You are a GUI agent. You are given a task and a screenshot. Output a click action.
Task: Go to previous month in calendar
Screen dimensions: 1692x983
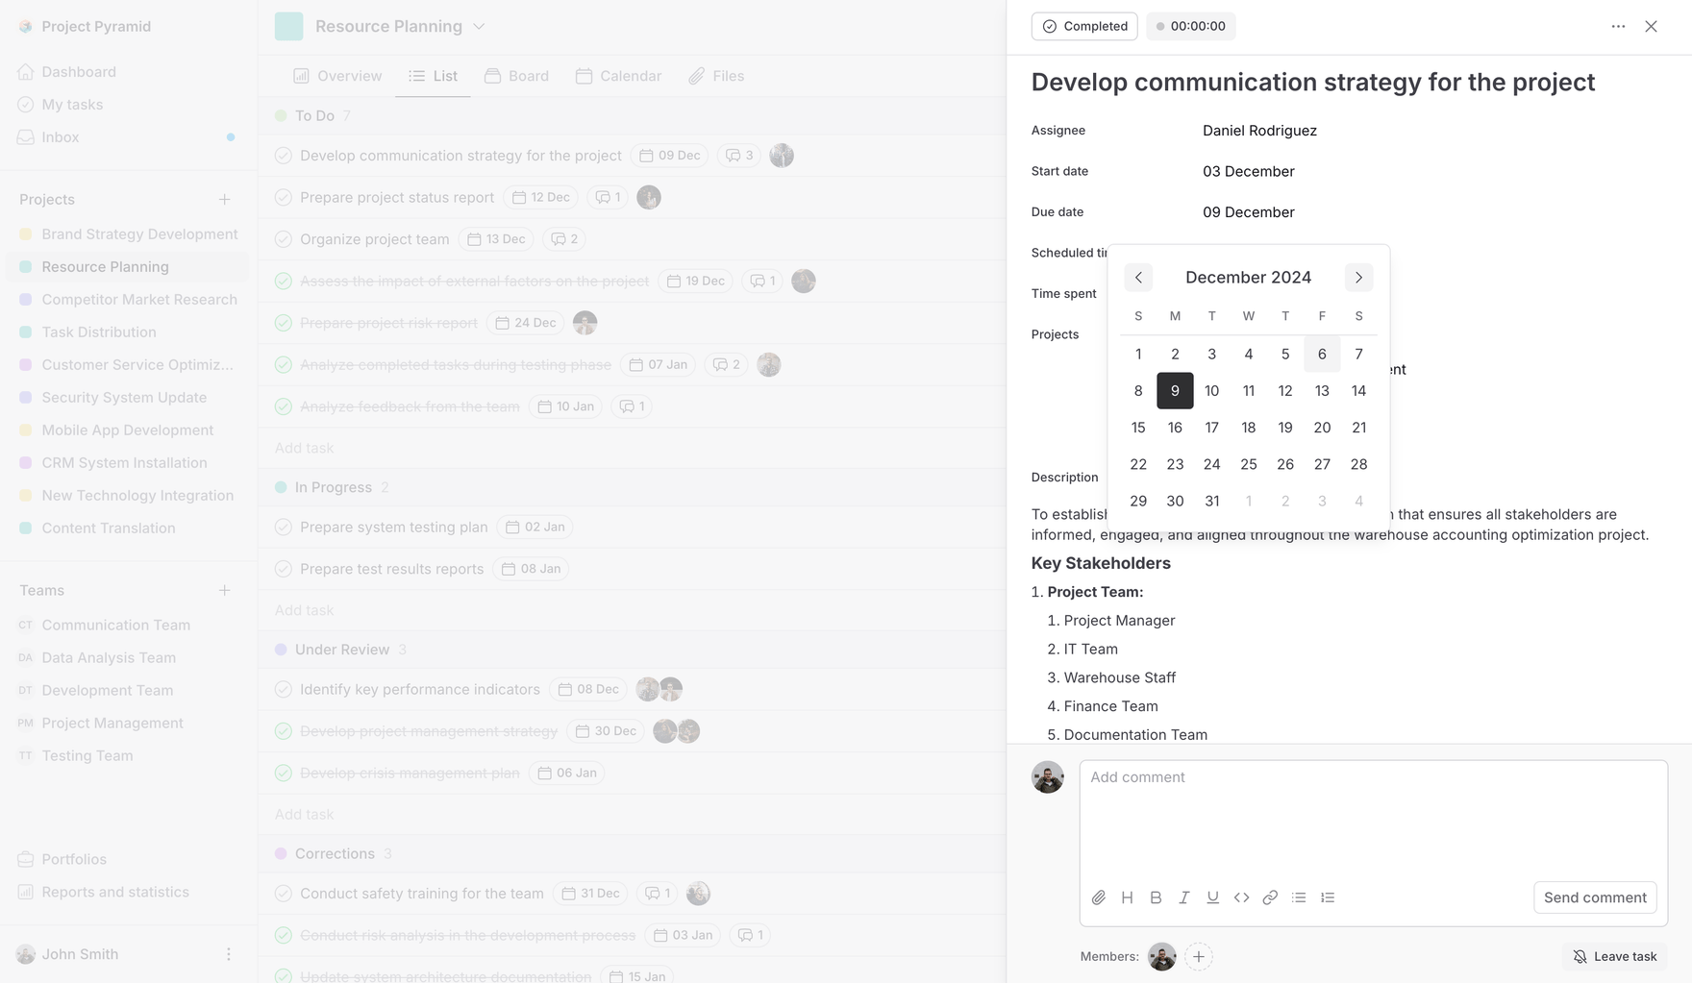click(1138, 278)
